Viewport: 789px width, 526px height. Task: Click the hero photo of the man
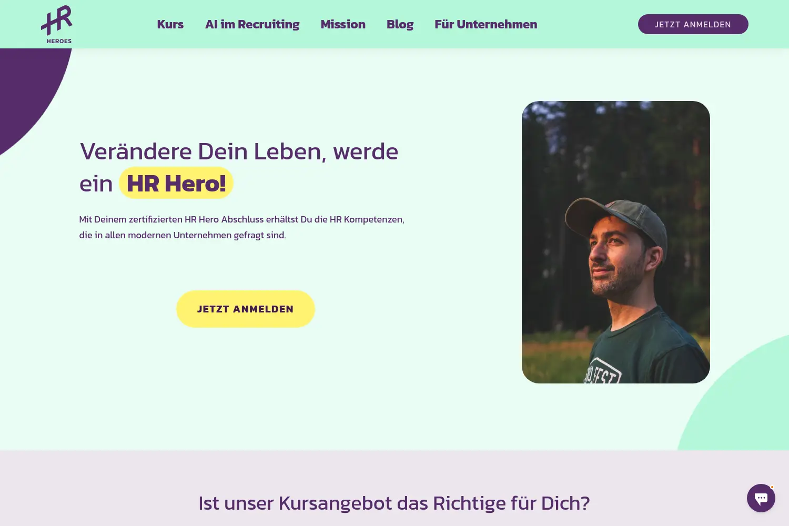click(x=615, y=242)
